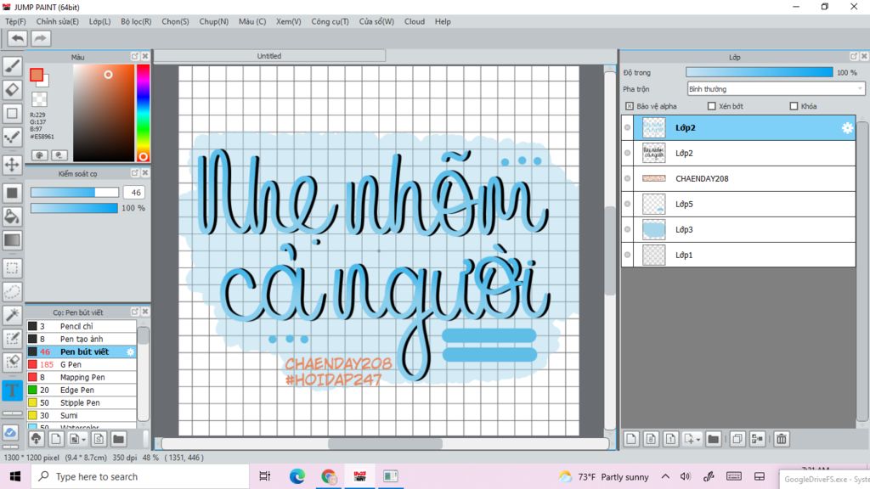Open the Tệp(F) menu
The height and width of the screenshot is (489, 870).
pos(15,21)
